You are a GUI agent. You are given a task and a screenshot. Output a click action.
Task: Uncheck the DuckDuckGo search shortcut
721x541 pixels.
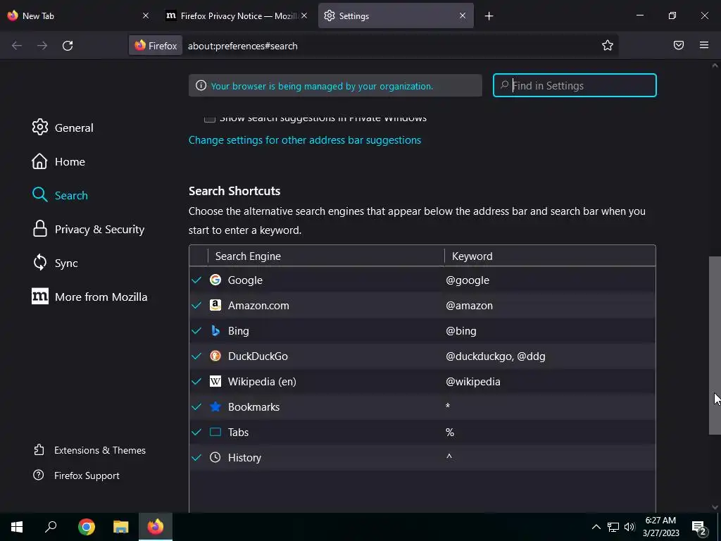coord(197,356)
